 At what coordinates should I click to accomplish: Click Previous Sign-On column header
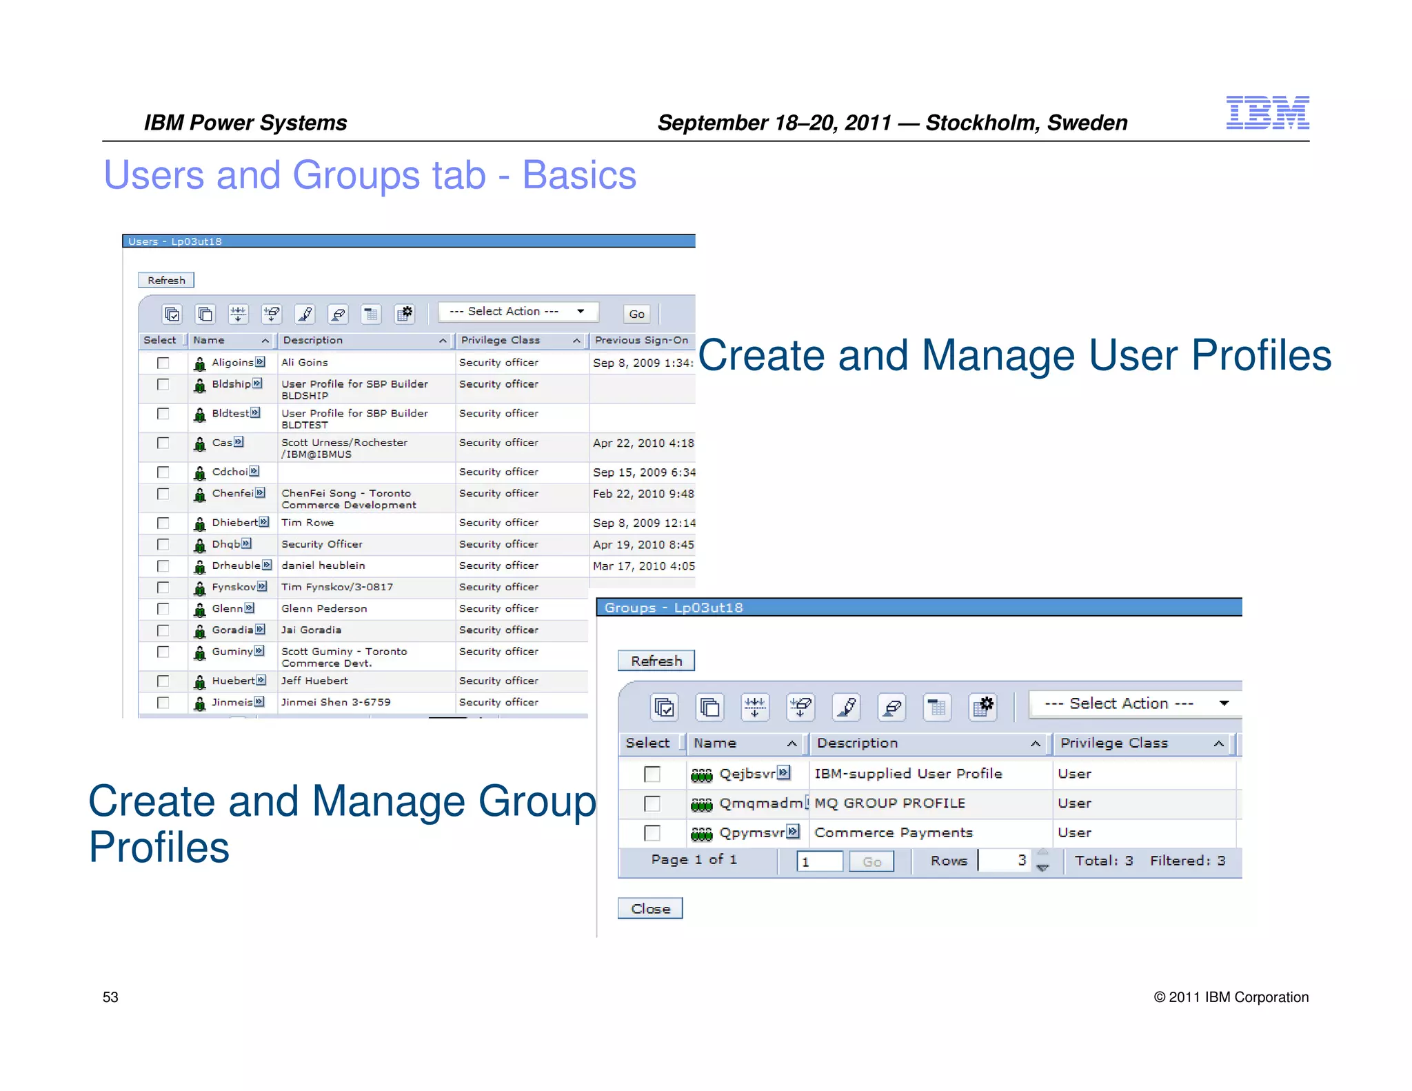pos(642,341)
